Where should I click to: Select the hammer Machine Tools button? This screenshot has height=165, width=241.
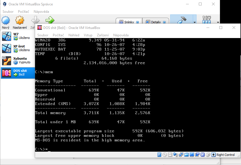182,20
